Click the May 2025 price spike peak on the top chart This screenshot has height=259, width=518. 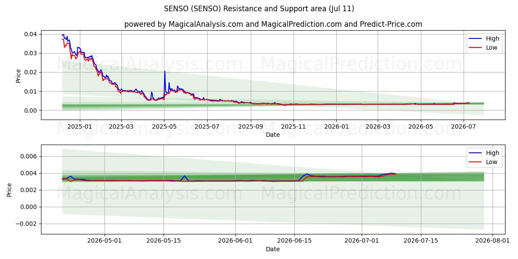coord(164,71)
